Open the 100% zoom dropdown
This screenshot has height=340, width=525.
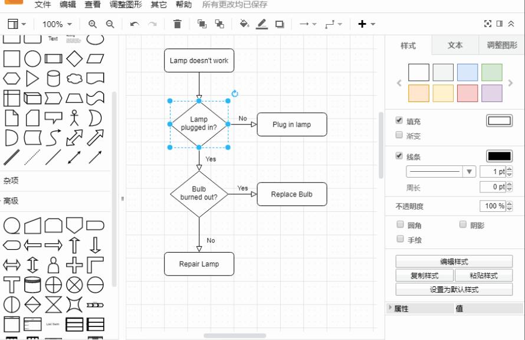coord(57,24)
